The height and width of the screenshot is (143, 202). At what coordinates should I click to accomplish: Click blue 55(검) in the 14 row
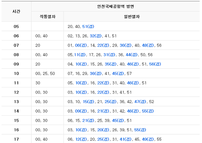[x=148, y=111]
